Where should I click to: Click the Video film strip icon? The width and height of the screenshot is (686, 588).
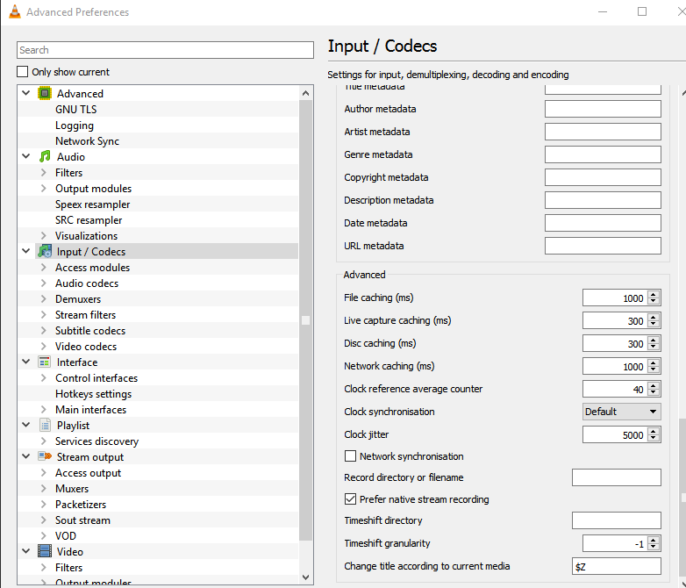(x=45, y=552)
